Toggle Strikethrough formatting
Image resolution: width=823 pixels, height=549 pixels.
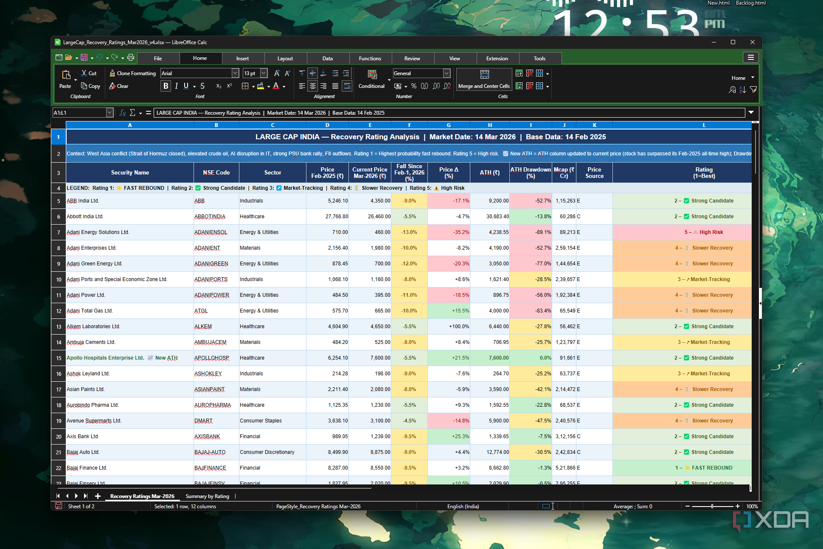tap(202, 86)
